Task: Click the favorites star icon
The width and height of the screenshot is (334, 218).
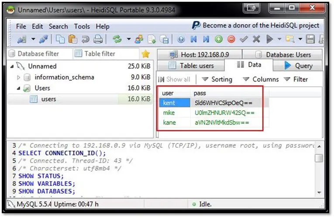Action: pyautogui.click(x=146, y=54)
